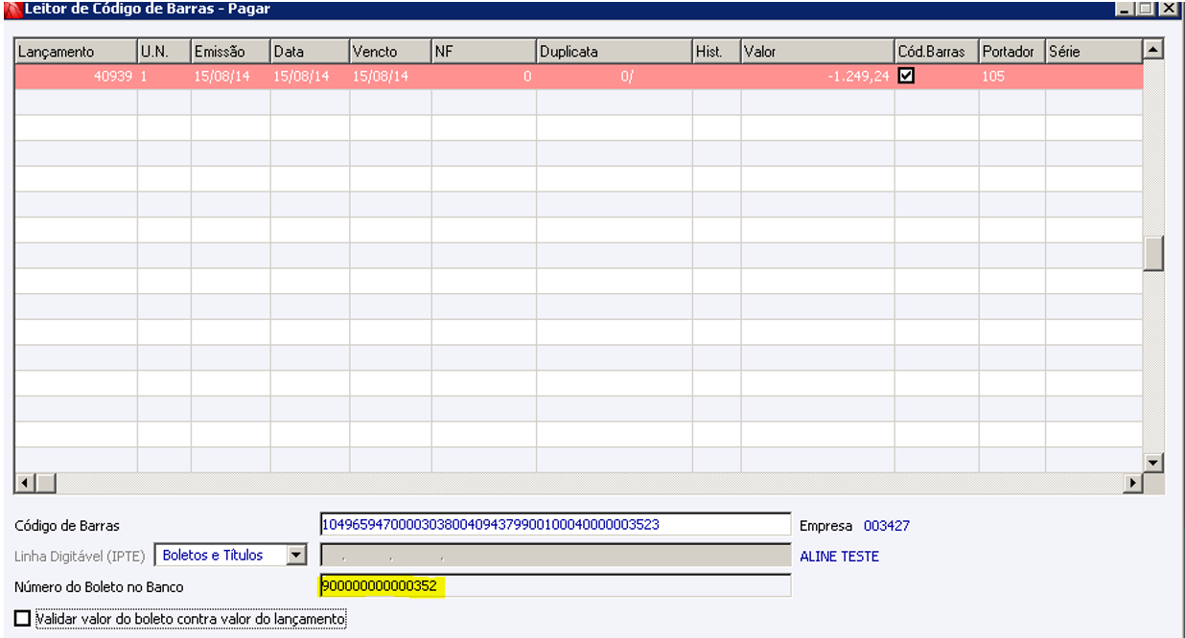This screenshot has height=638, width=1185.
Task: Click the Série column header
Action: 1094,52
